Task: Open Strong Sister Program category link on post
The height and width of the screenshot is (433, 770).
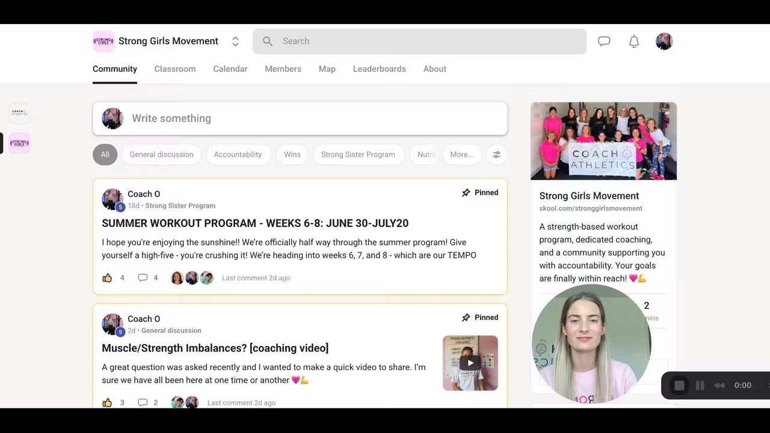Action: pyautogui.click(x=180, y=206)
